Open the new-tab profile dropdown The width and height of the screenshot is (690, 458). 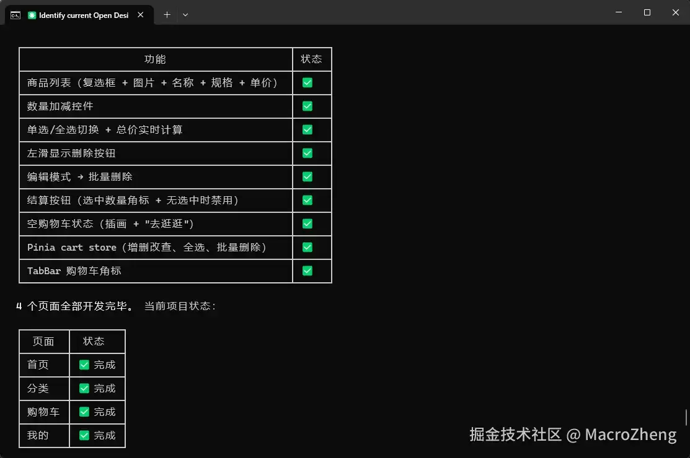click(x=185, y=15)
